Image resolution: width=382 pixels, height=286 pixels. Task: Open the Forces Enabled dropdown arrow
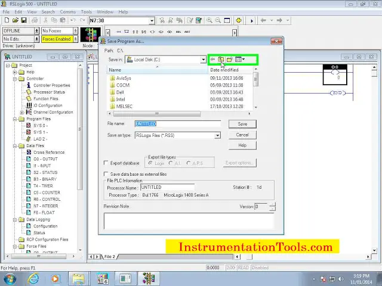tap(75, 39)
